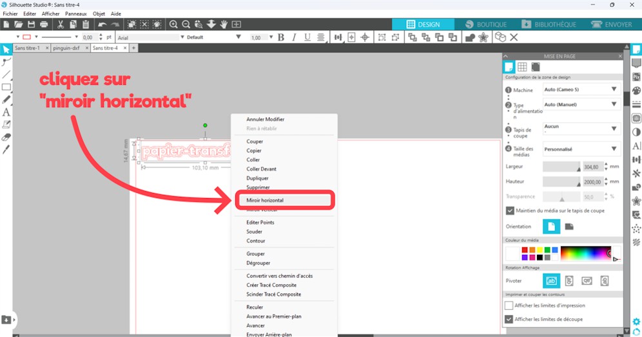Open the line color dropdown arrow
642x337 pixels.
click(x=36, y=37)
